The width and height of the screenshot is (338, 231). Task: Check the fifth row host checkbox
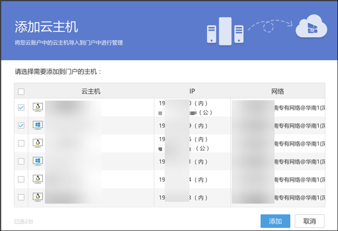pyautogui.click(x=21, y=179)
